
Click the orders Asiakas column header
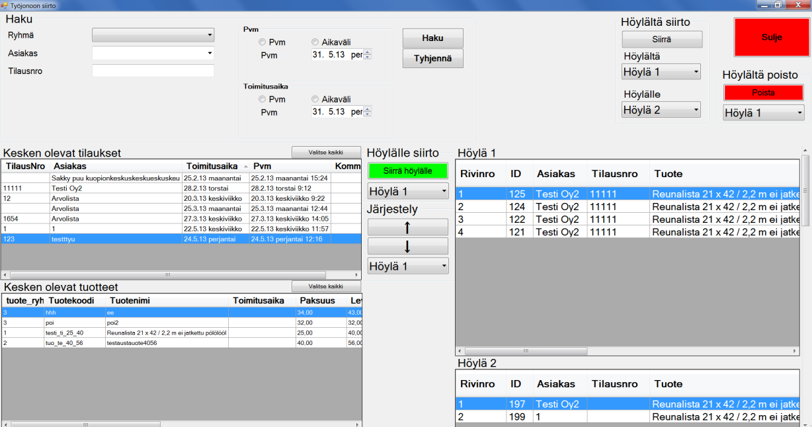(116, 167)
